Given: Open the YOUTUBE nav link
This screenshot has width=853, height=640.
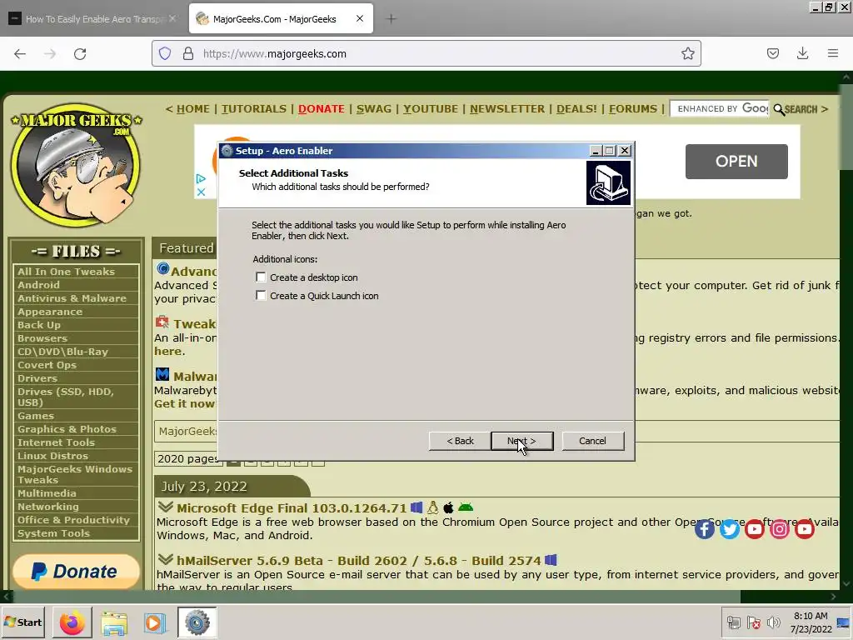Looking at the screenshot, I should [431, 109].
